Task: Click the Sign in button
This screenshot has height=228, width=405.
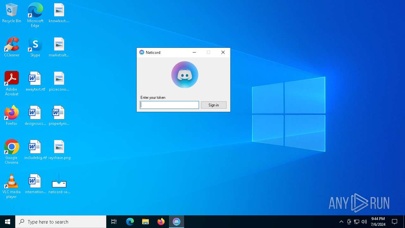Action: 214,105
